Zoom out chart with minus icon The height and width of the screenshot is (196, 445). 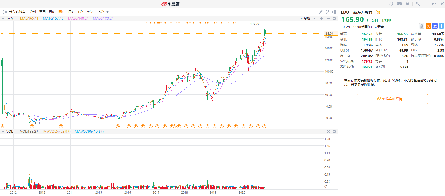pos(328,19)
